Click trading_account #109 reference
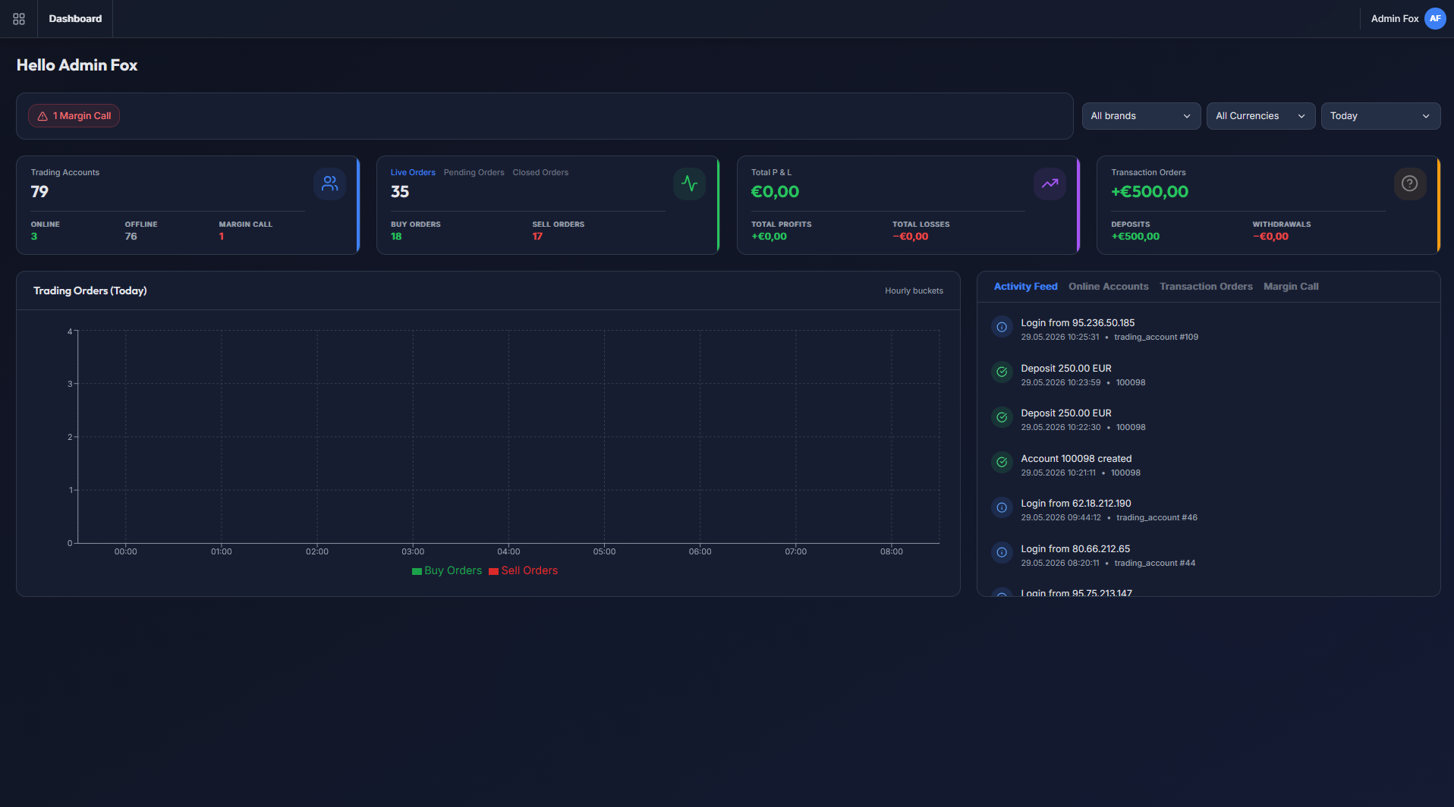This screenshot has height=807, width=1454. 1156,337
